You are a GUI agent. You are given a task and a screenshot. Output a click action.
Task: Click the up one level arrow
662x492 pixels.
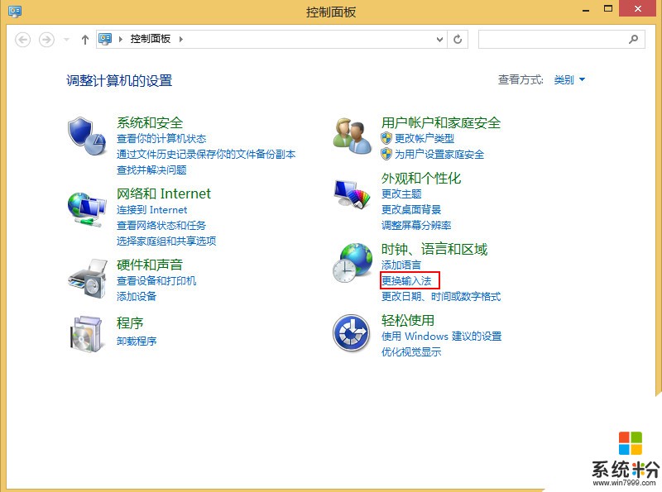pyautogui.click(x=85, y=40)
